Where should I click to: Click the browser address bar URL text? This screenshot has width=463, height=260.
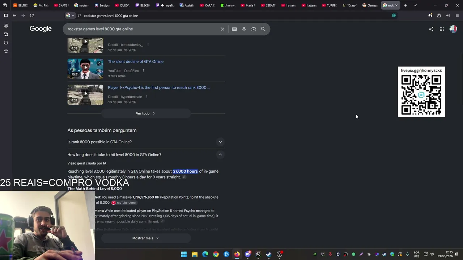[111, 16]
